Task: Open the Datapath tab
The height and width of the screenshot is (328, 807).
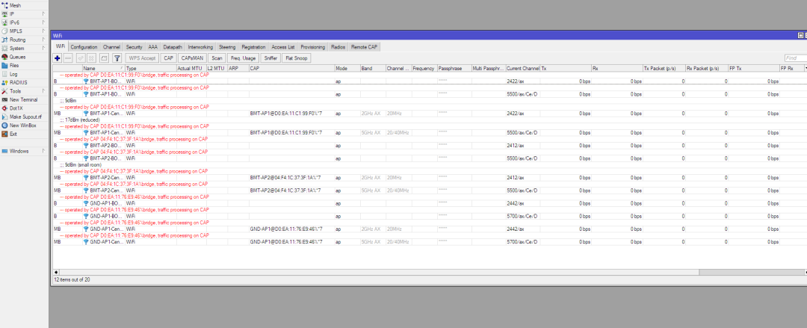Action: coord(173,47)
